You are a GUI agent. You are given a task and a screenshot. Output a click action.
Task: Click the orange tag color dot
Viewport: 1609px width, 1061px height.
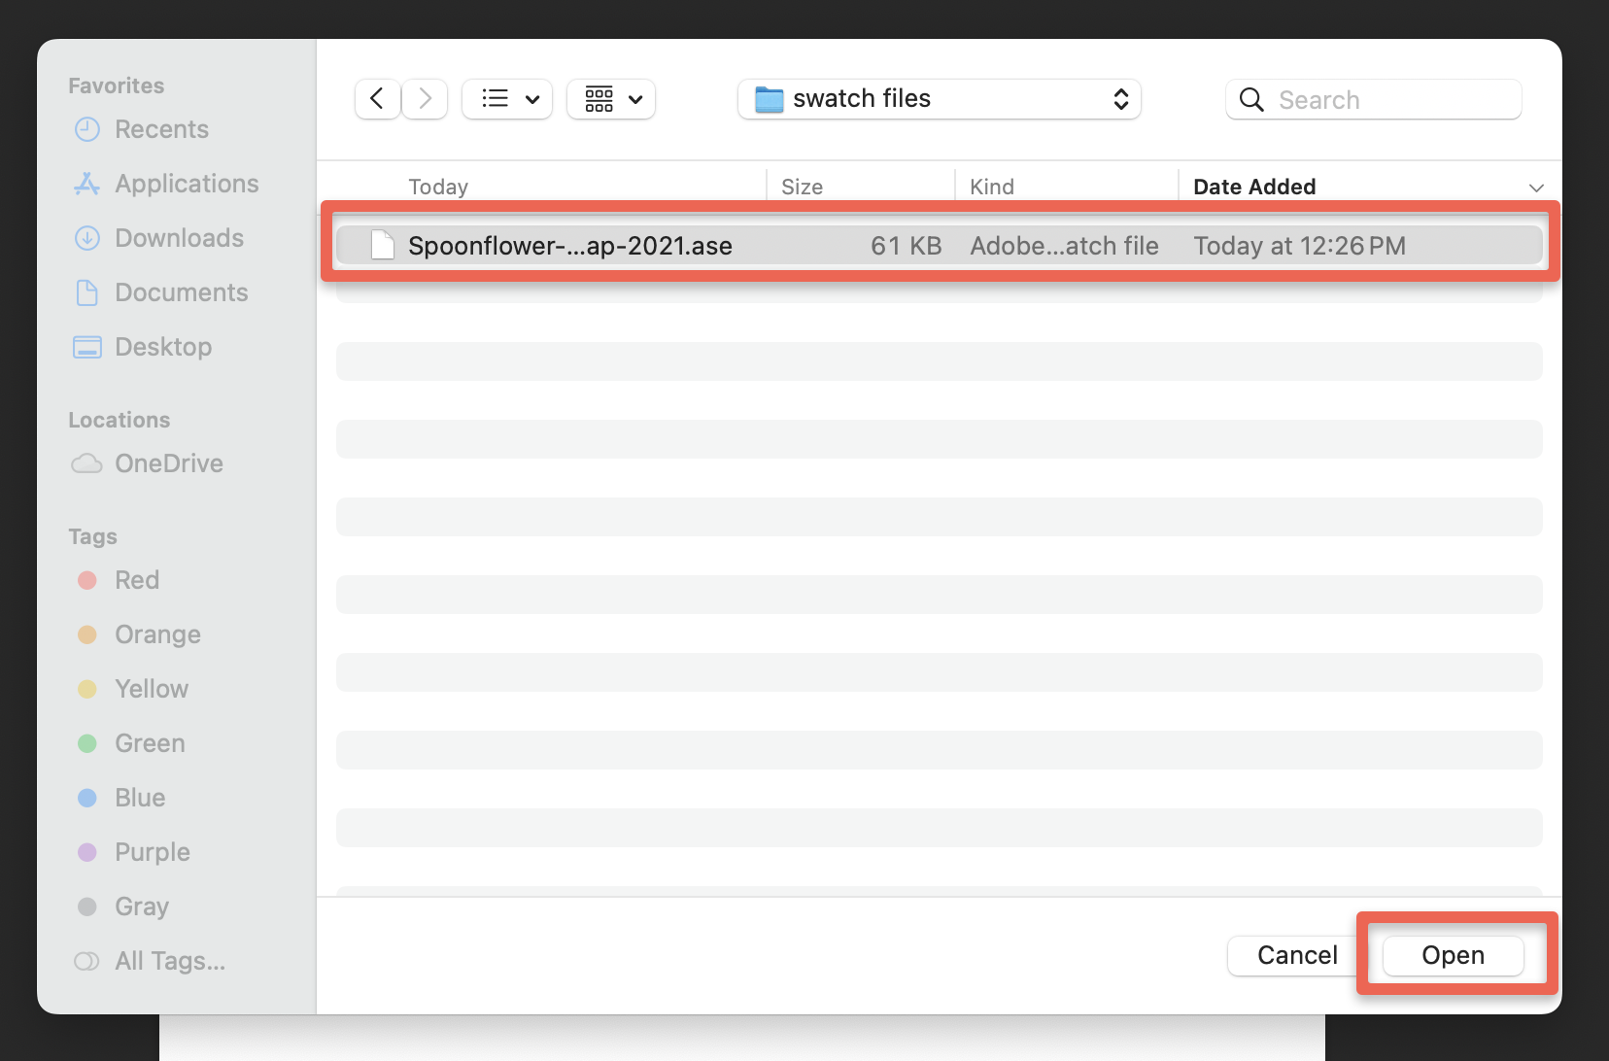pyautogui.click(x=87, y=634)
